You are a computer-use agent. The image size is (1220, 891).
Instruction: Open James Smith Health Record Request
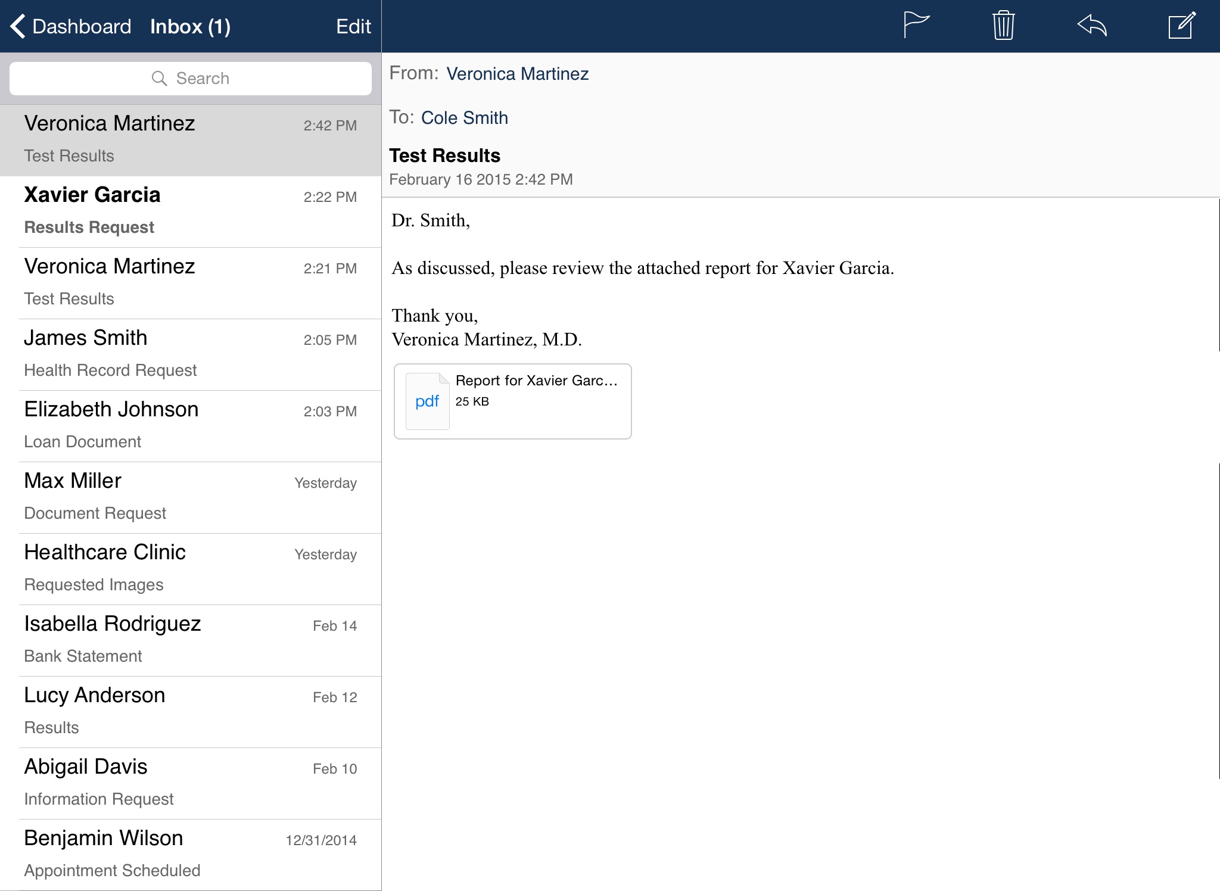[191, 354]
